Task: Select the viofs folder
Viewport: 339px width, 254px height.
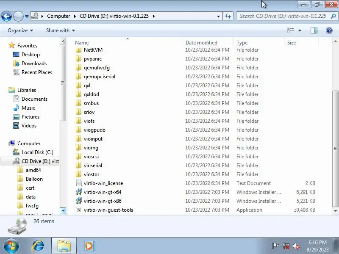Action: [x=89, y=121]
